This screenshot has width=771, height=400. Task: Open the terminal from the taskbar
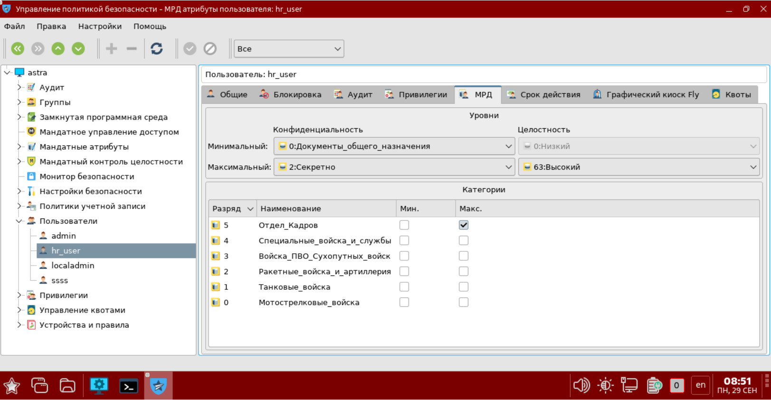pyautogui.click(x=129, y=386)
